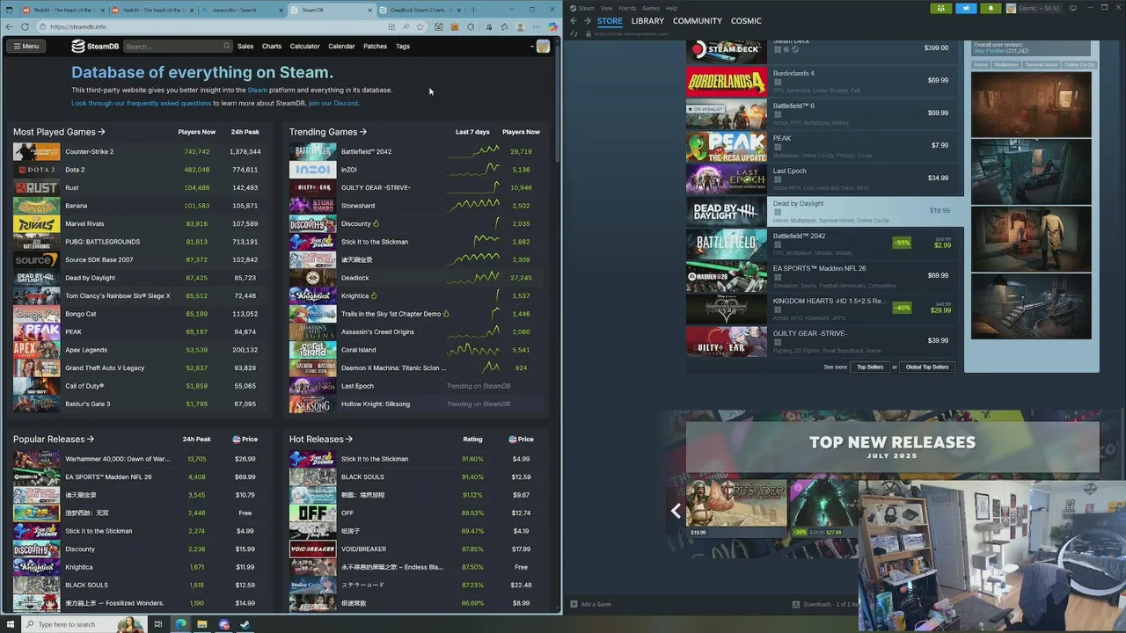This screenshot has width=1126, height=633.
Task: Open Tags in SteamDB navigation
Action: coord(403,46)
